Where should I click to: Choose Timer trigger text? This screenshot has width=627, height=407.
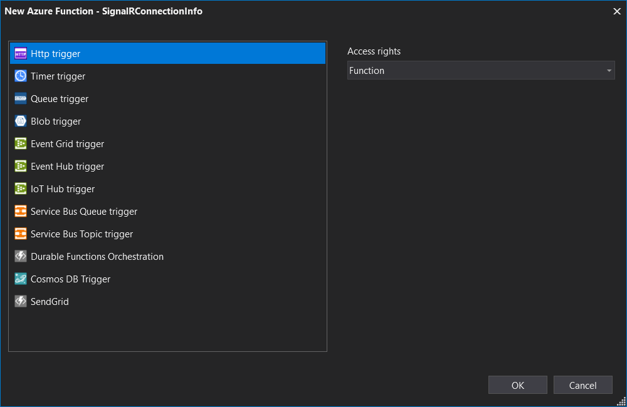58,76
